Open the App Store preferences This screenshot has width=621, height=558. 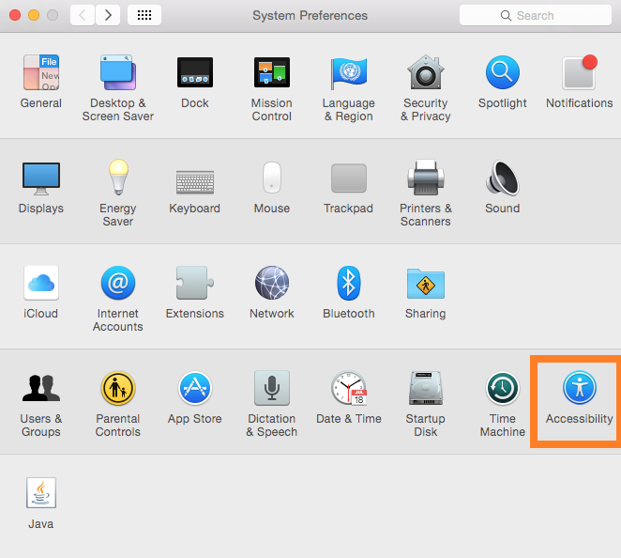click(194, 389)
